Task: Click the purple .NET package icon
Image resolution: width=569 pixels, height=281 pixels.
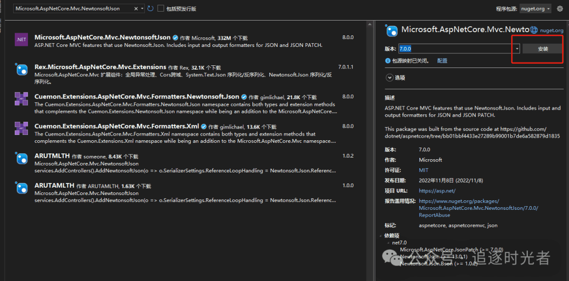Action: point(22,40)
